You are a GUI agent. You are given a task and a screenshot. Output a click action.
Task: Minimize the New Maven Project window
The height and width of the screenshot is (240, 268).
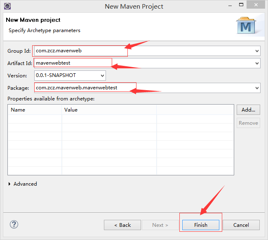pyautogui.click(x=230, y=5)
